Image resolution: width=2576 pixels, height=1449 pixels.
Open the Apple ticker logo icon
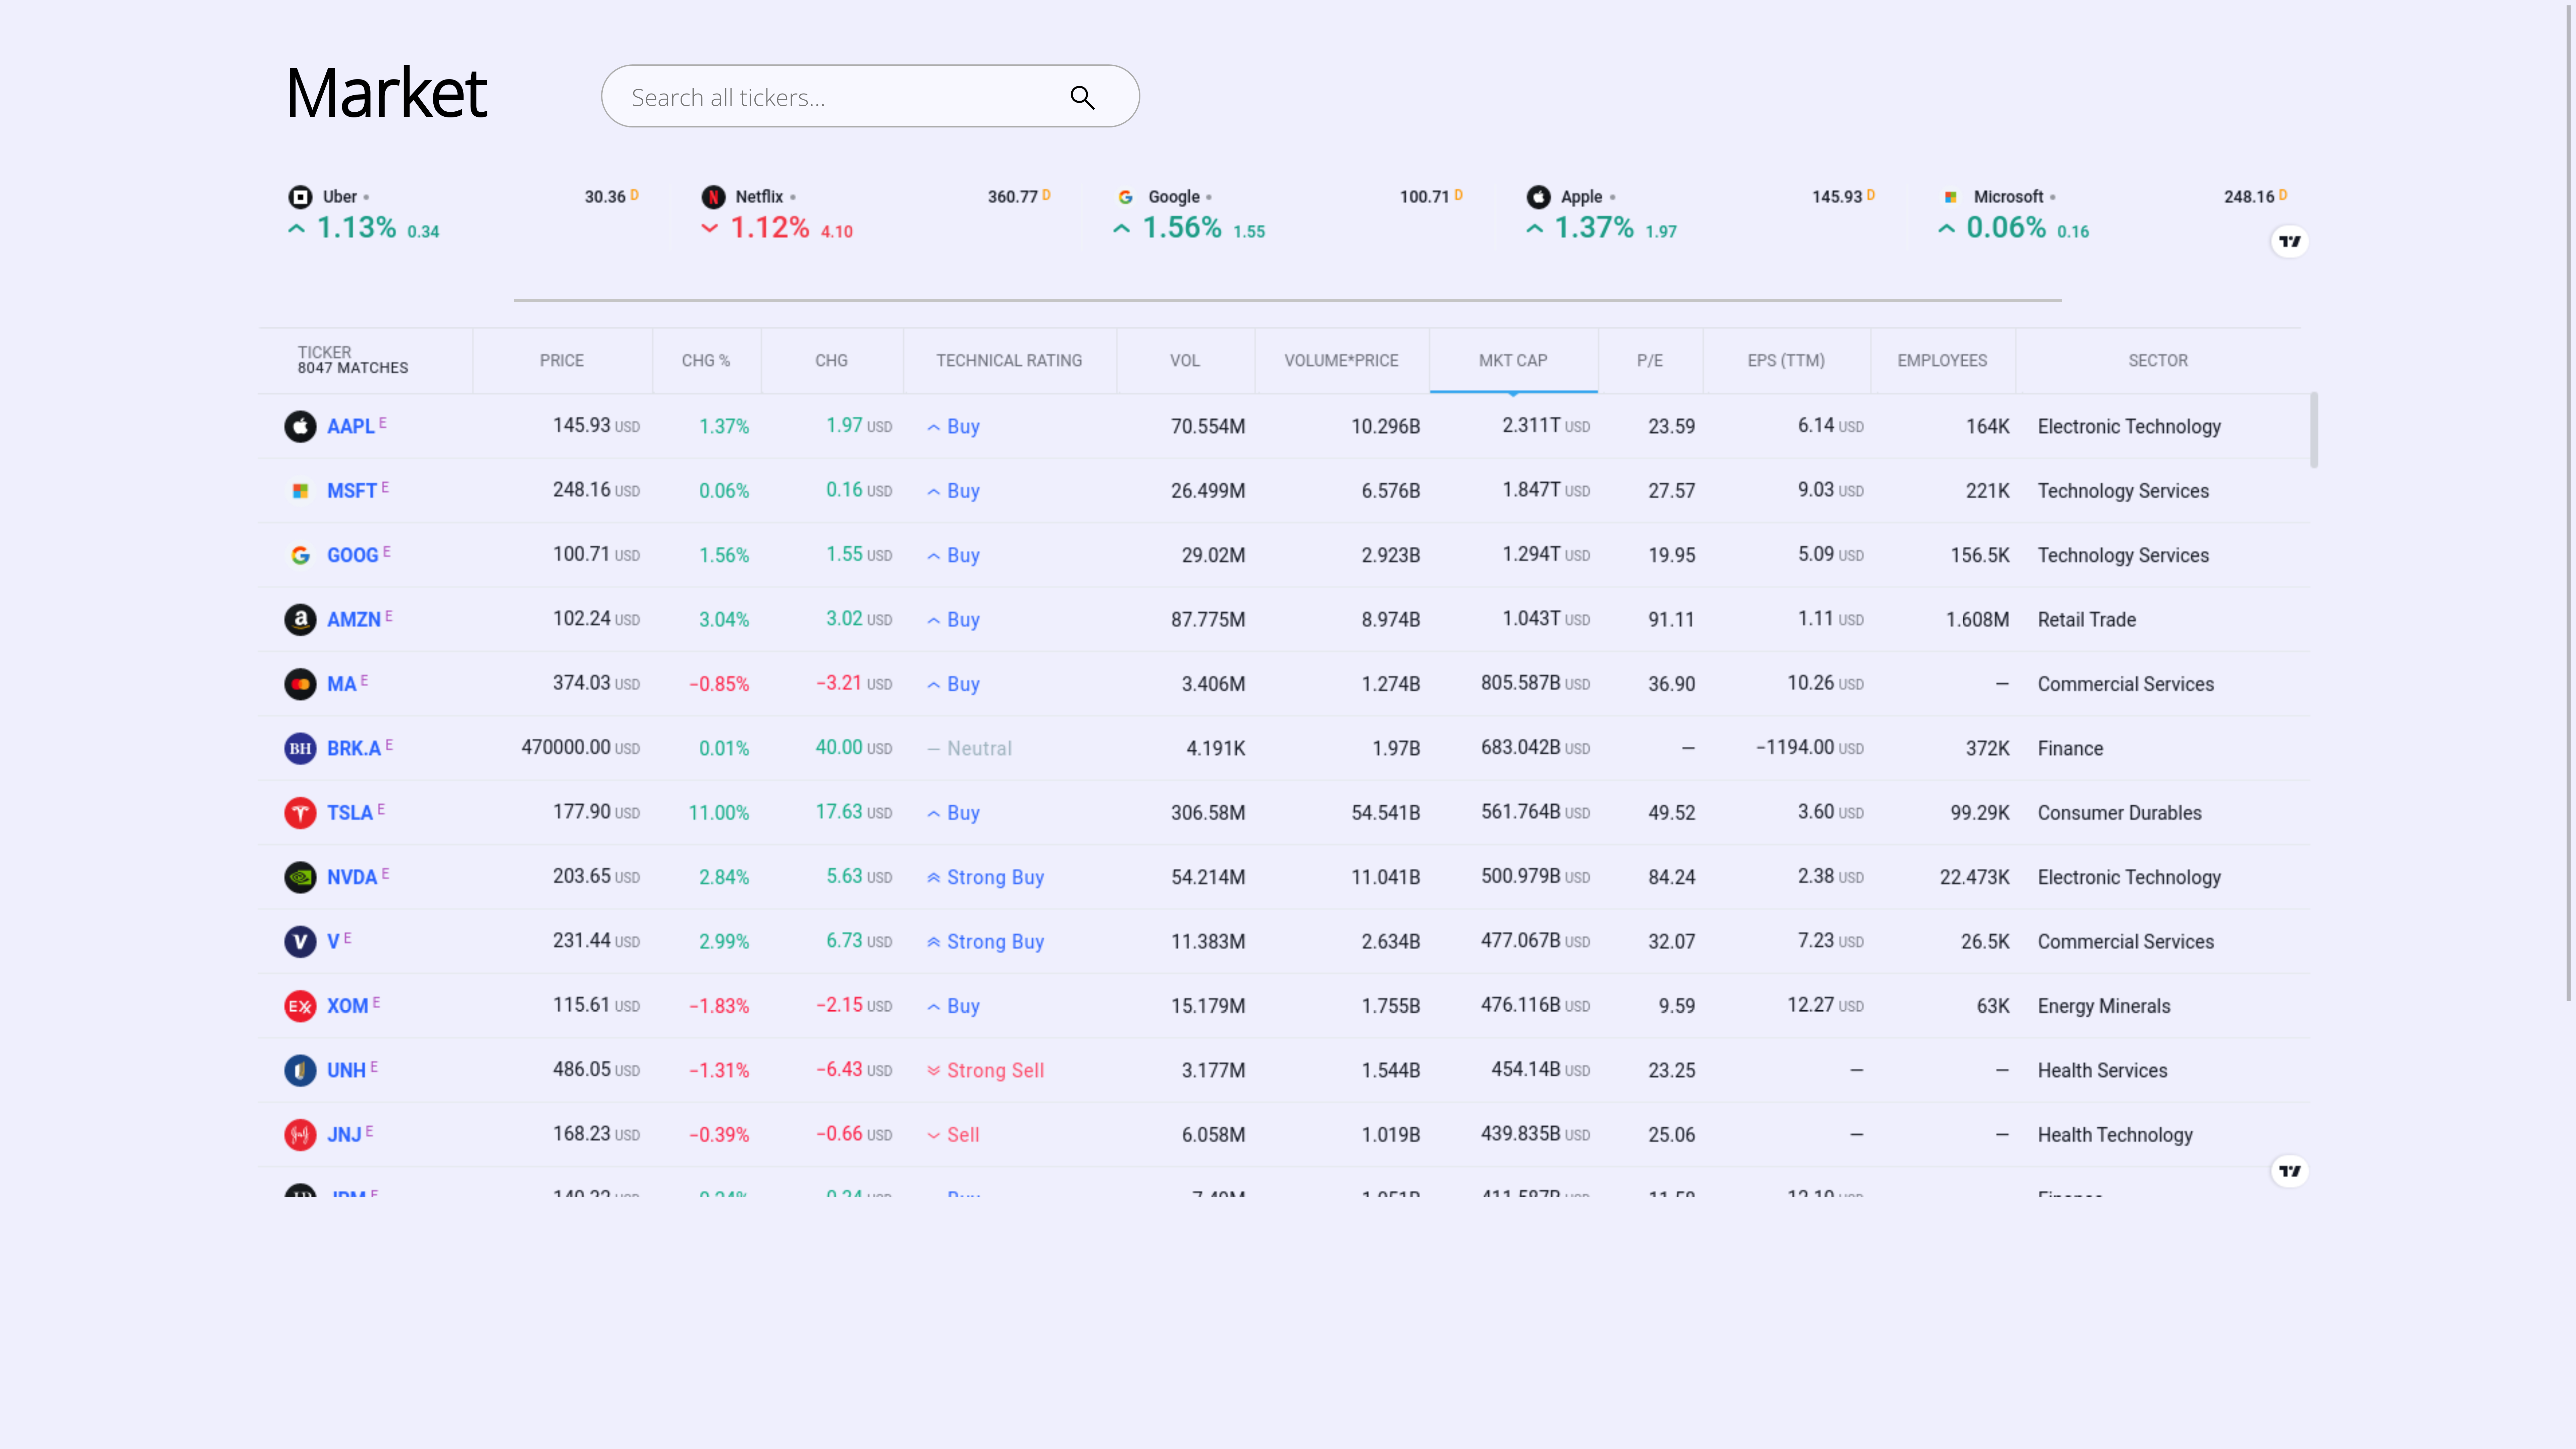(1538, 197)
